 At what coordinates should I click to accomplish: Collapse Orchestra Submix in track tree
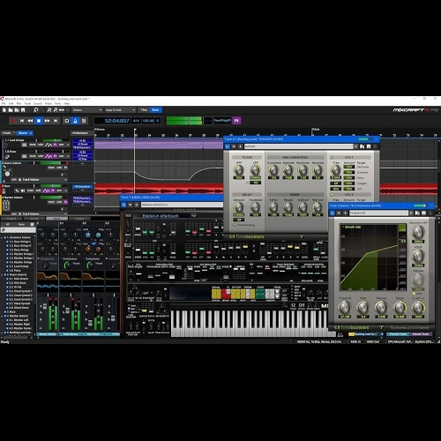(3, 237)
